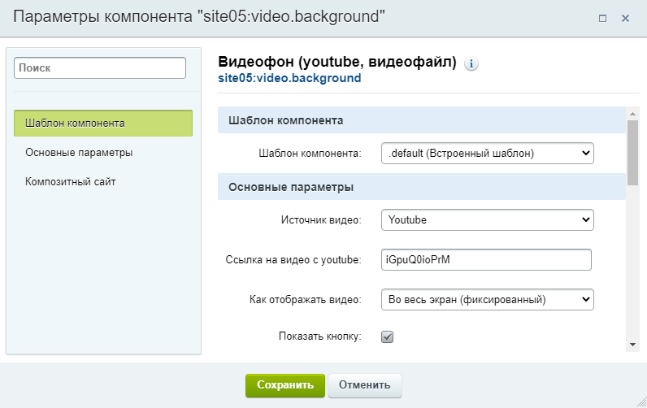Viewport: 647px width, 408px height.
Task: Close the dialog with the X icon
Action: [x=625, y=18]
